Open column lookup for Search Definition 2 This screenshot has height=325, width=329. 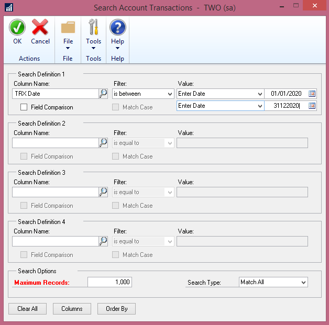[x=103, y=143]
